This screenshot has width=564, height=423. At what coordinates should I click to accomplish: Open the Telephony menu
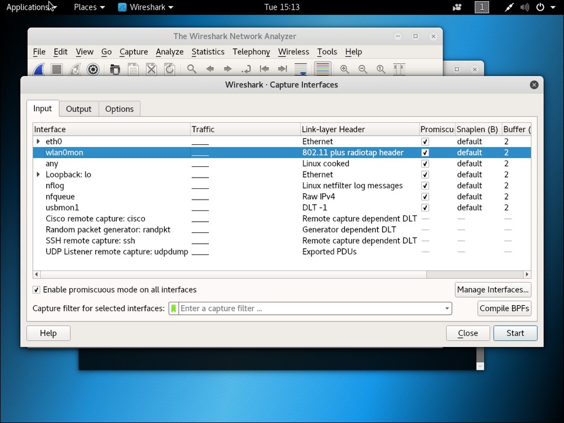(251, 52)
